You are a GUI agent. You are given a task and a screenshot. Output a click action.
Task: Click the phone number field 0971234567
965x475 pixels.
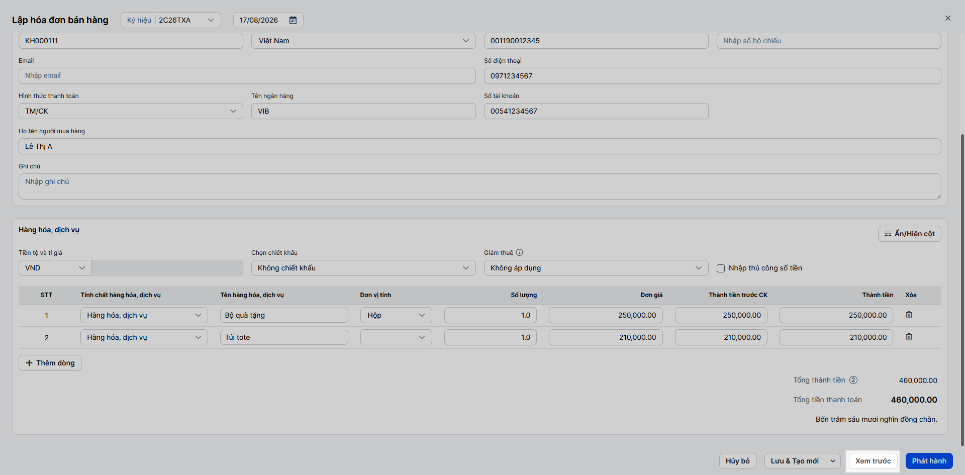[713, 76]
